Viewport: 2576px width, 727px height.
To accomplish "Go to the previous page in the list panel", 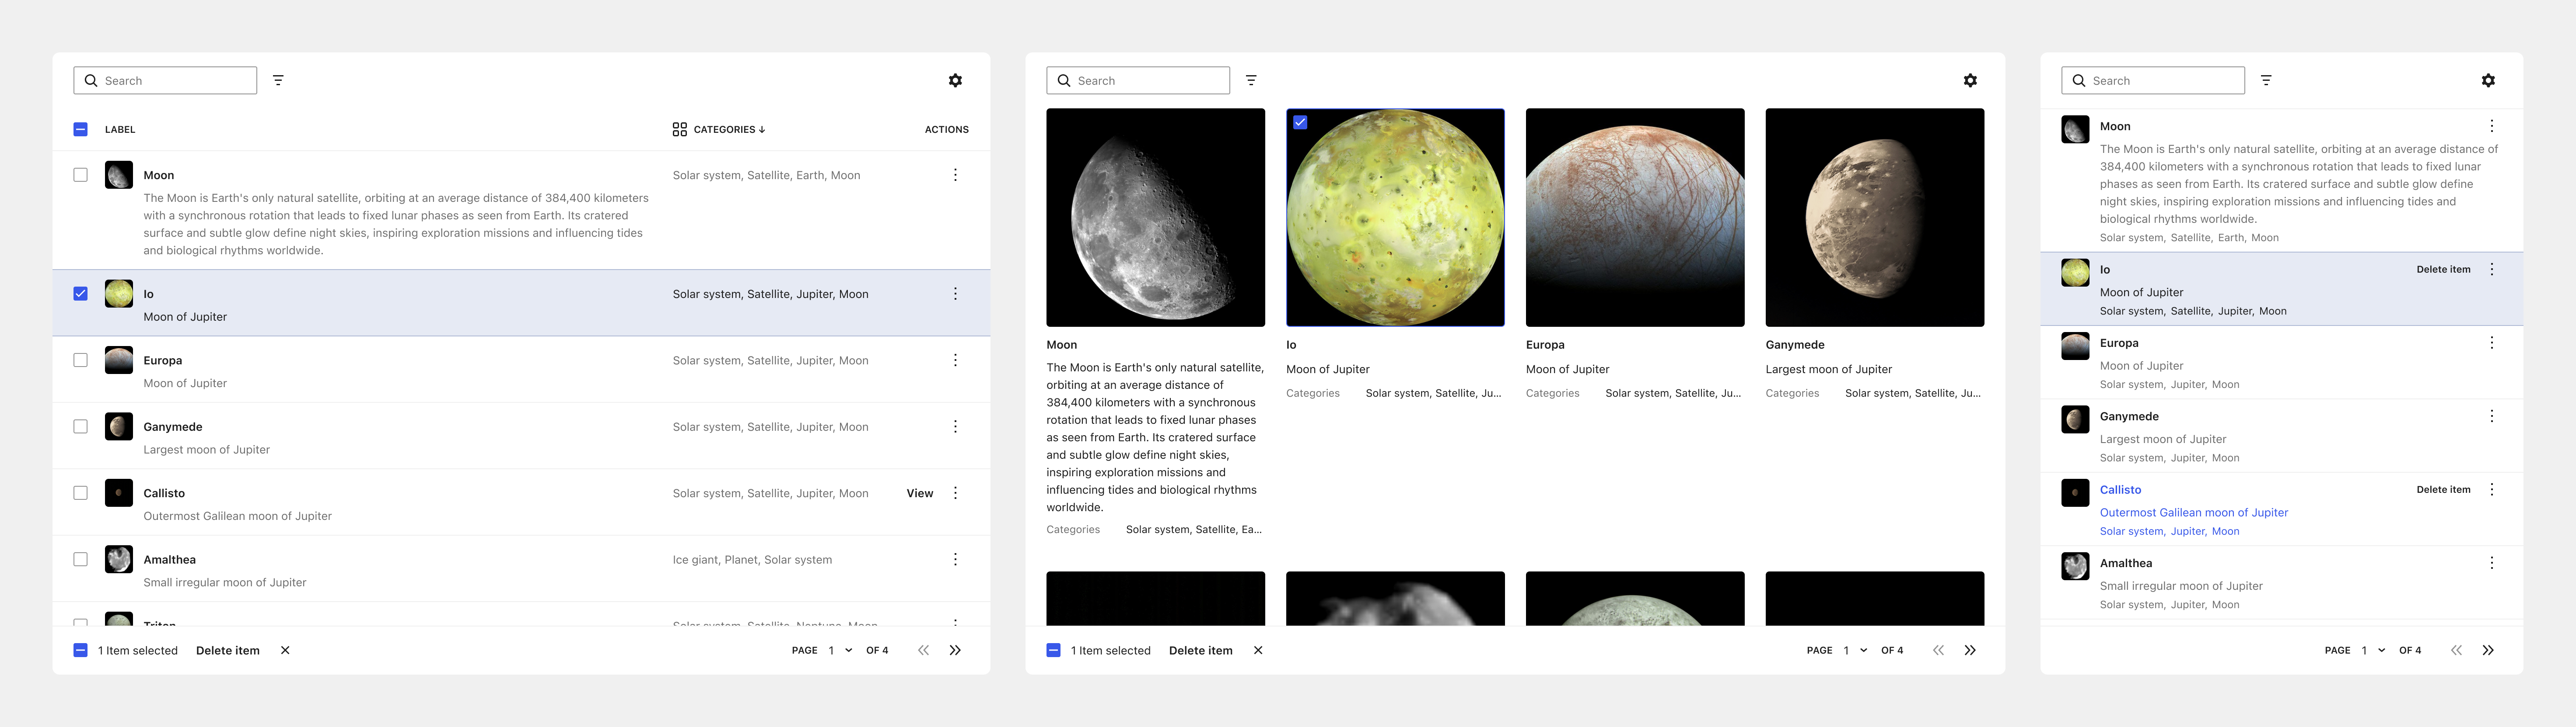I will pyautogui.click(x=2456, y=650).
